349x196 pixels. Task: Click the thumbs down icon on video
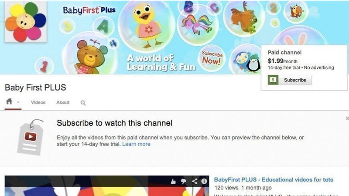pos(184,182)
